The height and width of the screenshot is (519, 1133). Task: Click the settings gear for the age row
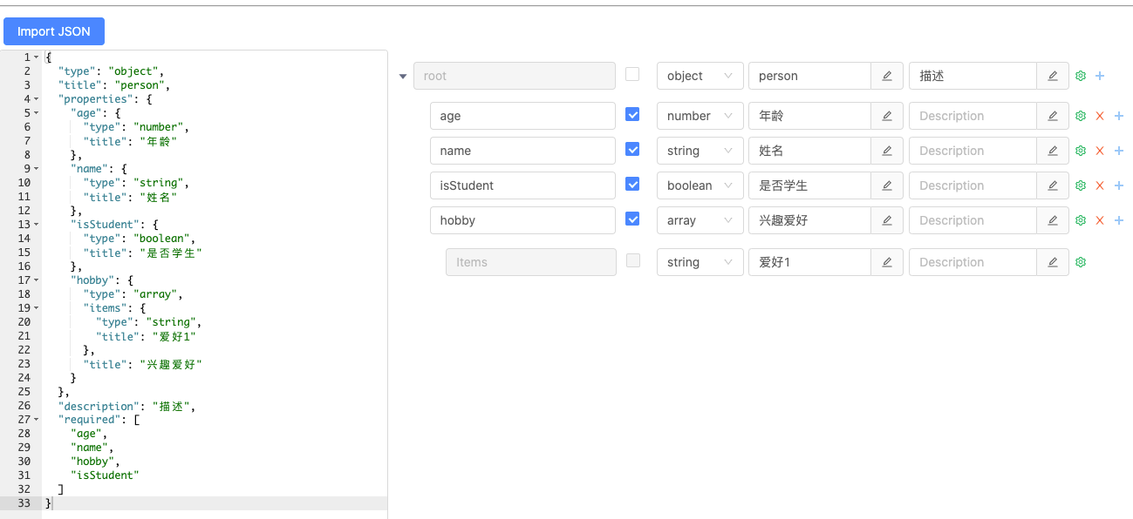1081,116
